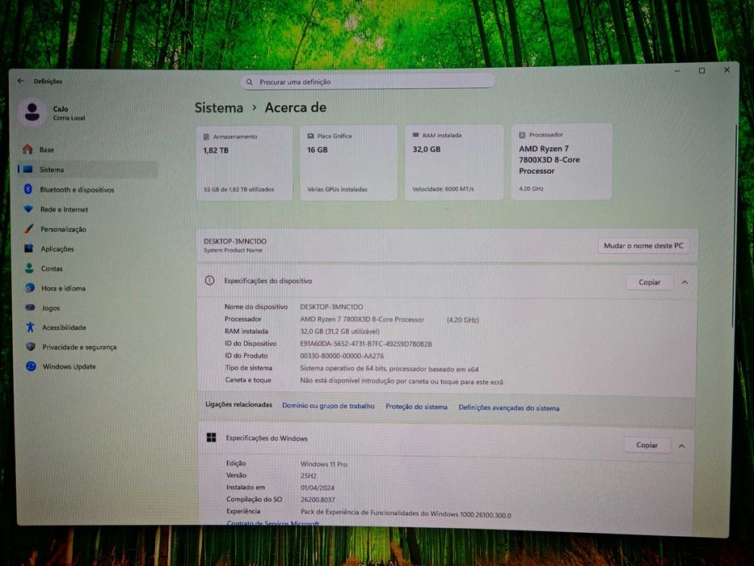Click install date 01/04/2024
This screenshot has height=566, width=754.
tap(318, 488)
